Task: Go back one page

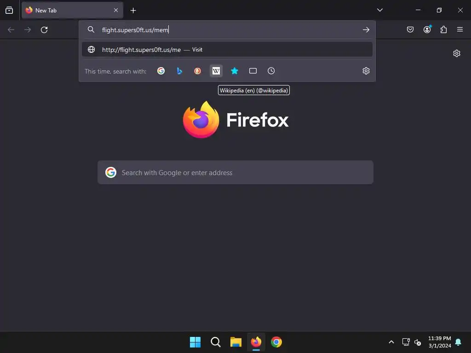Action: point(11,30)
